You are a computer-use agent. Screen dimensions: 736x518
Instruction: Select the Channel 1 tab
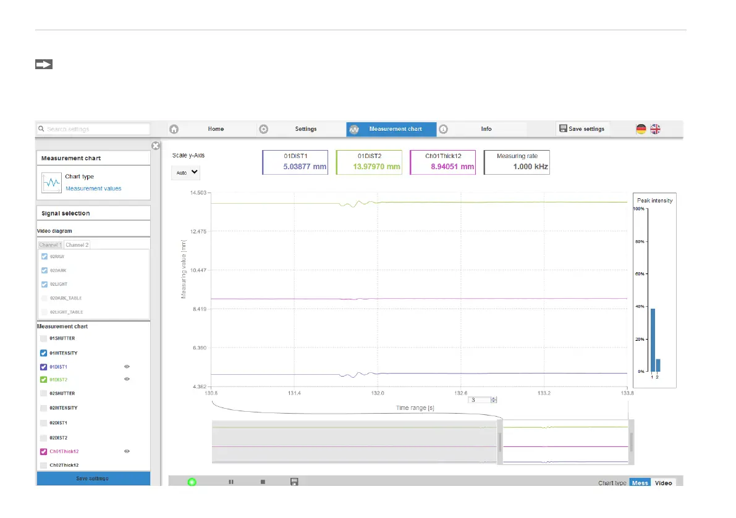pyautogui.click(x=50, y=244)
